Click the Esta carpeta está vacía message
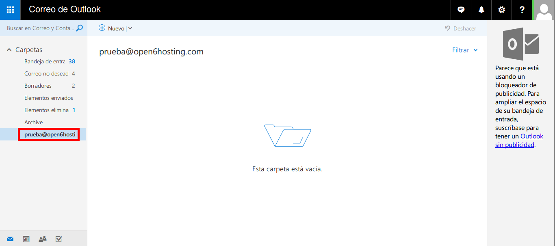This screenshot has width=555, height=246. point(287,169)
